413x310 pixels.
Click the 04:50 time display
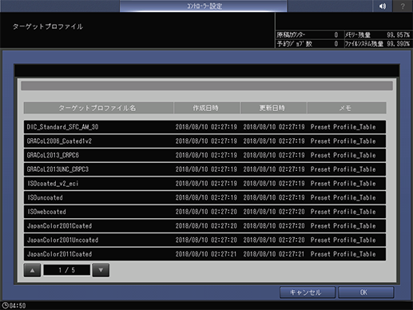18,305
